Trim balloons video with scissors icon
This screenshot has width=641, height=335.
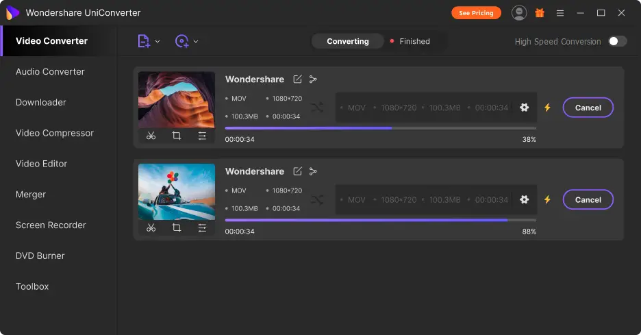pos(151,227)
